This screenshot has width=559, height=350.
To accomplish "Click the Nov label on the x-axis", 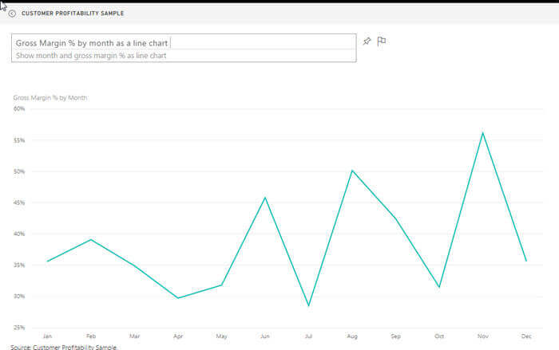I will click(x=482, y=336).
